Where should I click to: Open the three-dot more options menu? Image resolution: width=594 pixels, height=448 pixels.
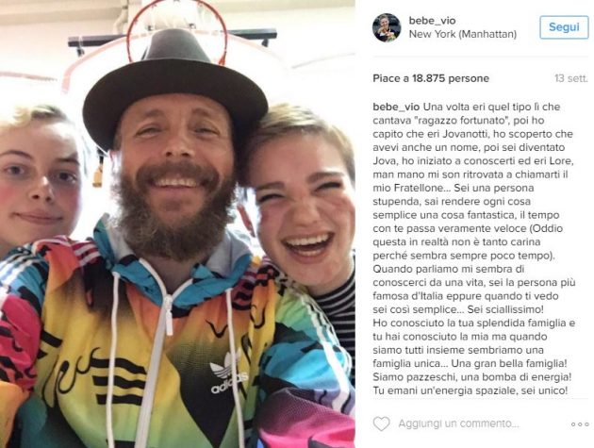tap(580, 423)
